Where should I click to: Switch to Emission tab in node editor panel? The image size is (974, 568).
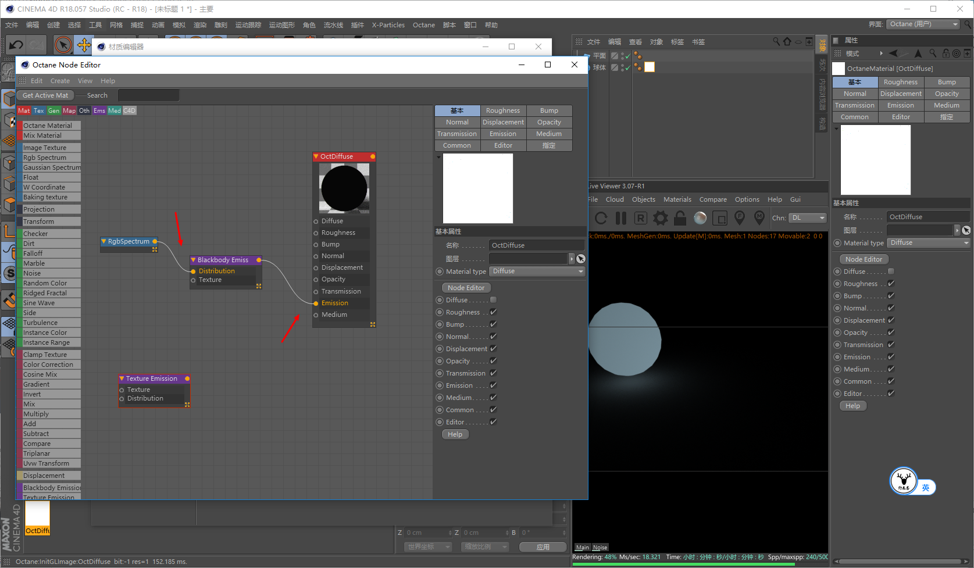503,134
